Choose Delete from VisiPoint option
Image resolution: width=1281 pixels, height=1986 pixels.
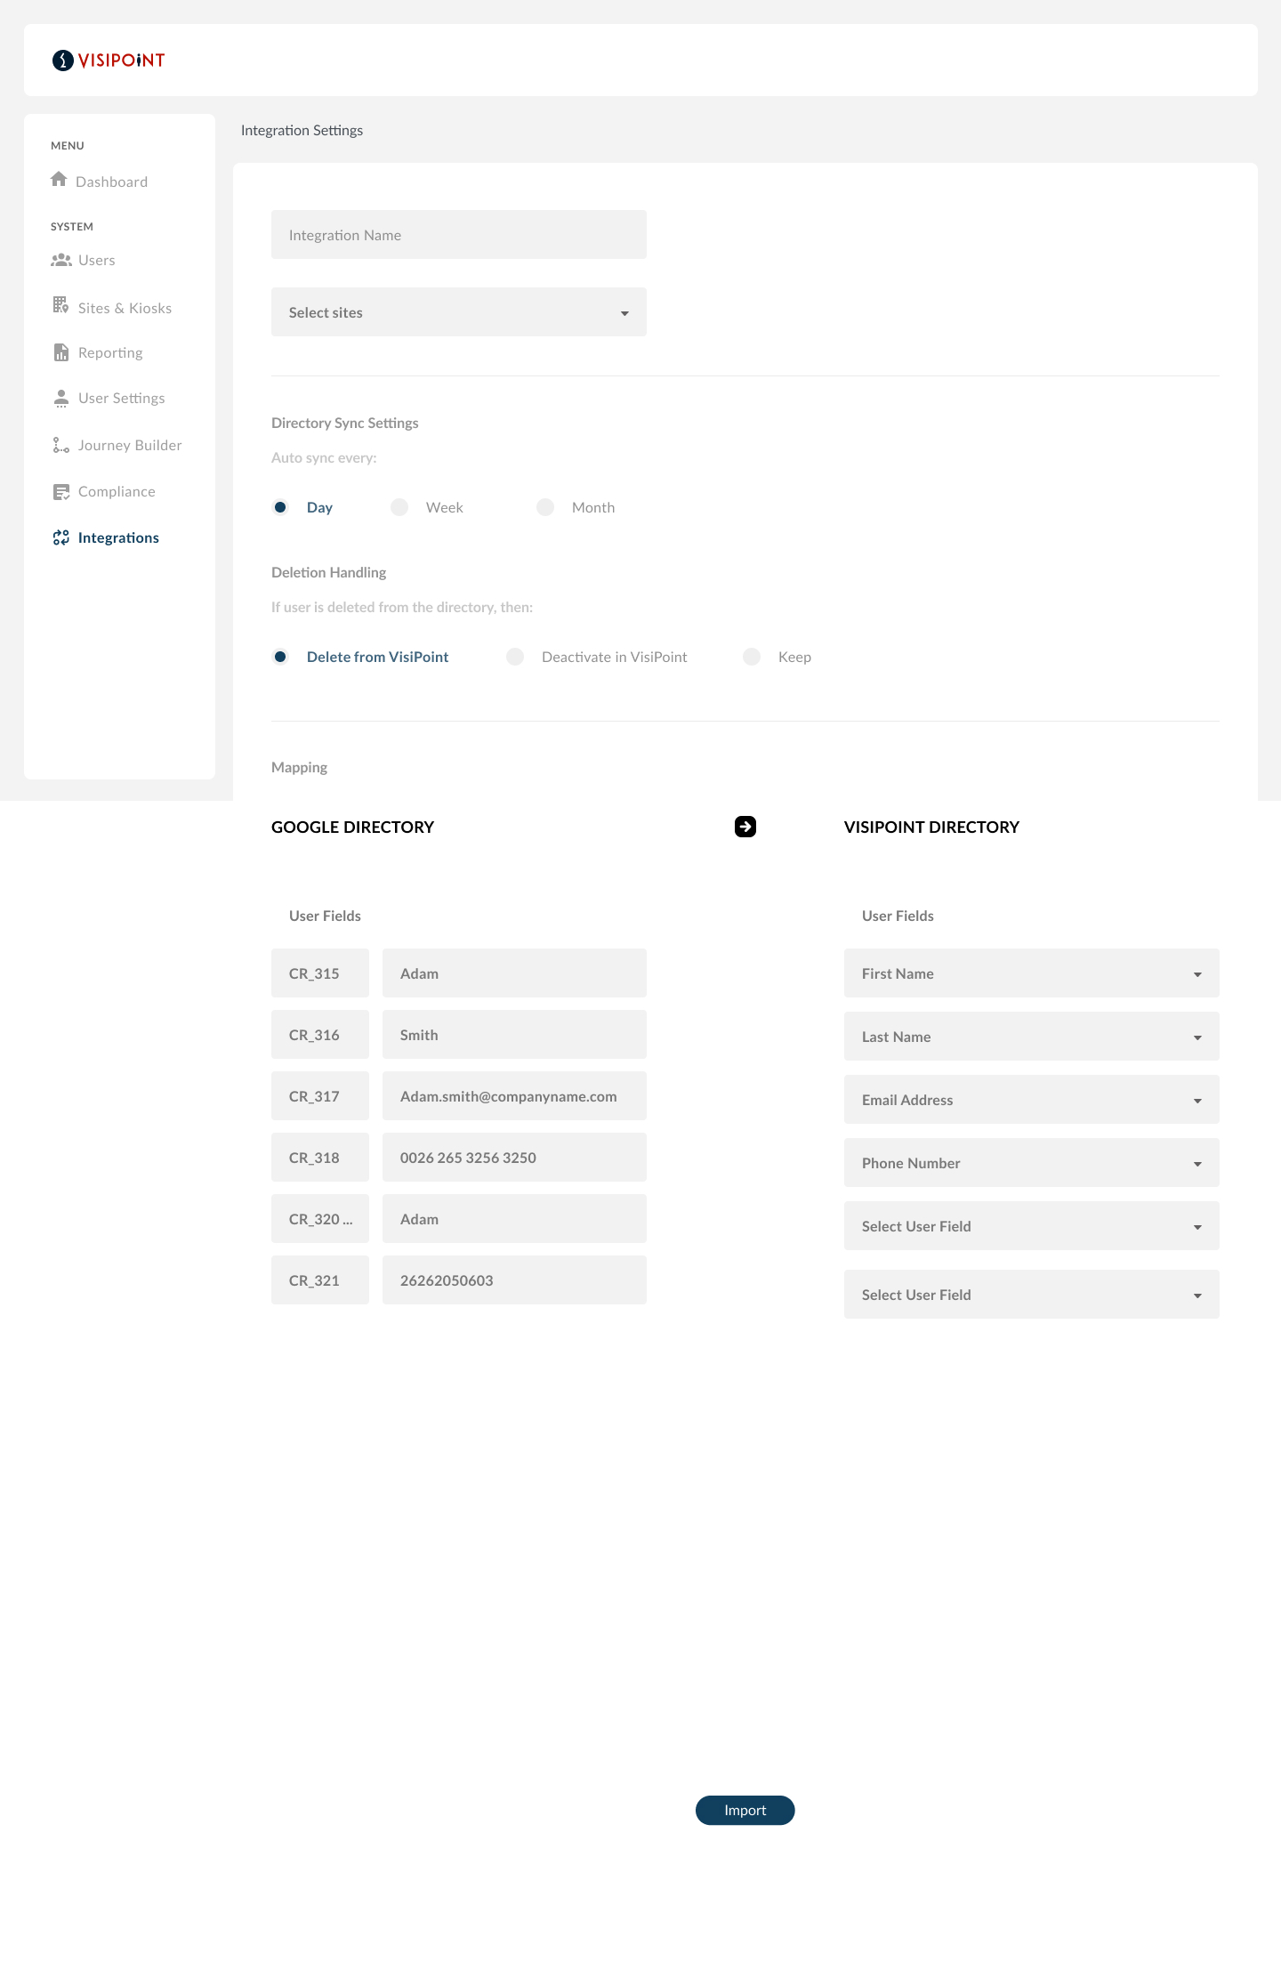coord(280,657)
